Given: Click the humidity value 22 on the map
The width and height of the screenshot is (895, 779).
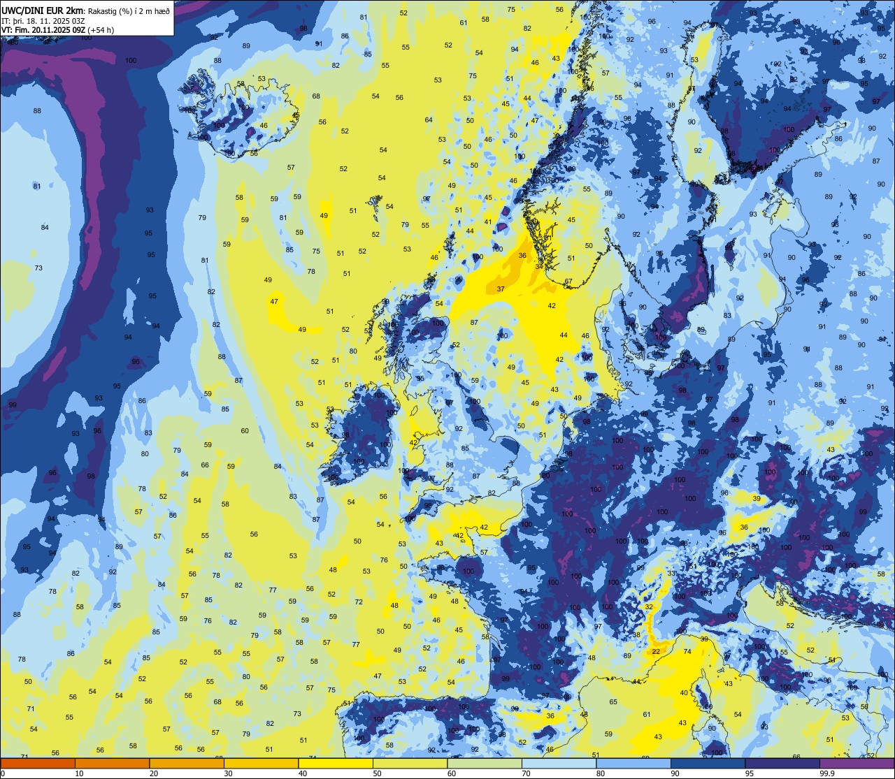Looking at the screenshot, I should (x=656, y=651).
